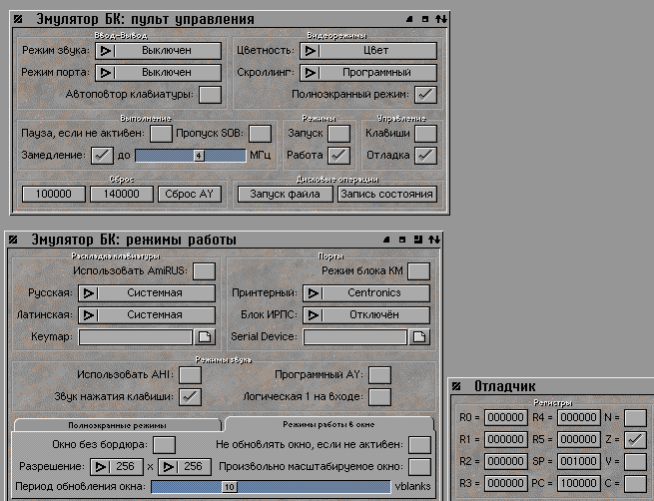Change the Принтерный port selector
The width and height of the screenshot is (654, 501).
pyautogui.click(x=366, y=293)
